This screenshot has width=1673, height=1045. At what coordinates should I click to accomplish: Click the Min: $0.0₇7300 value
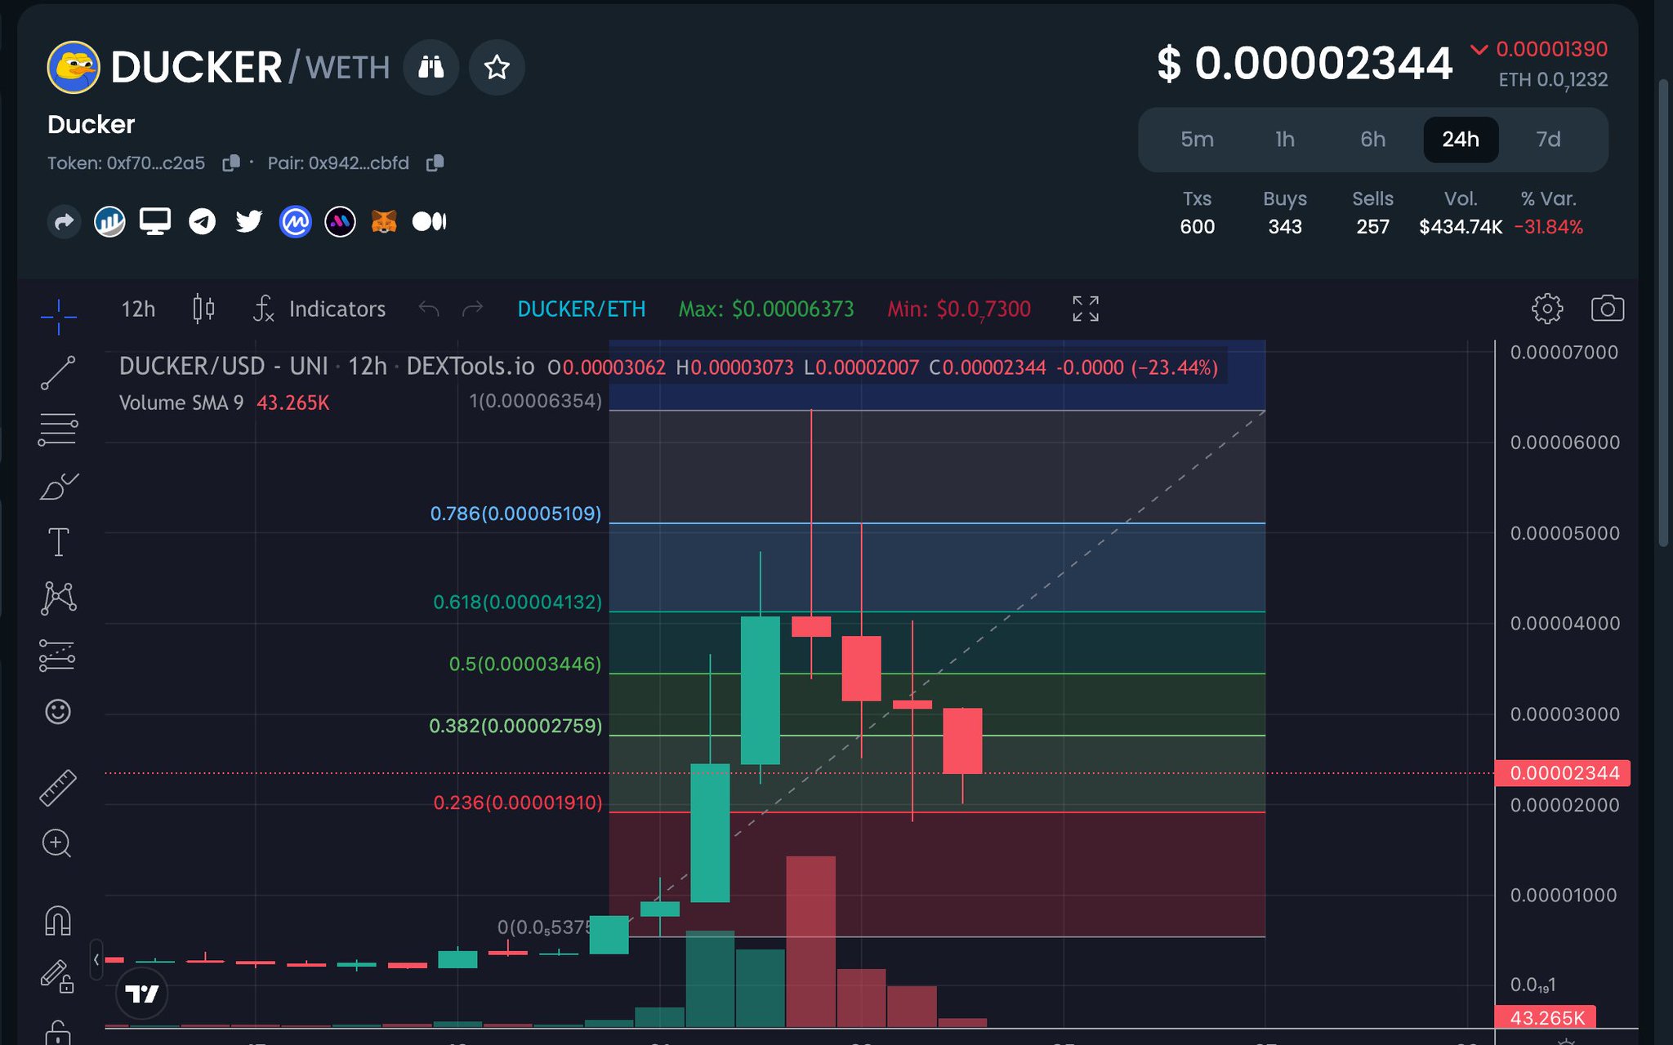coord(959,309)
